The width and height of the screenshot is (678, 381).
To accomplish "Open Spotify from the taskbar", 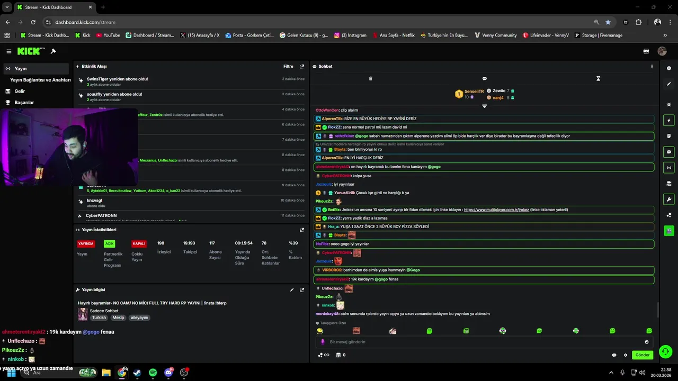I will pyautogui.click(x=153, y=373).
